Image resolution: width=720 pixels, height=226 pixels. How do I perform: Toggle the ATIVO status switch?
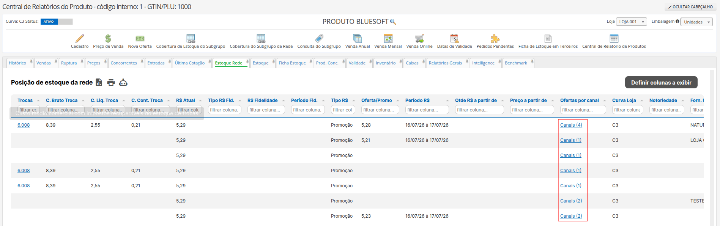(x=57, y=22)
